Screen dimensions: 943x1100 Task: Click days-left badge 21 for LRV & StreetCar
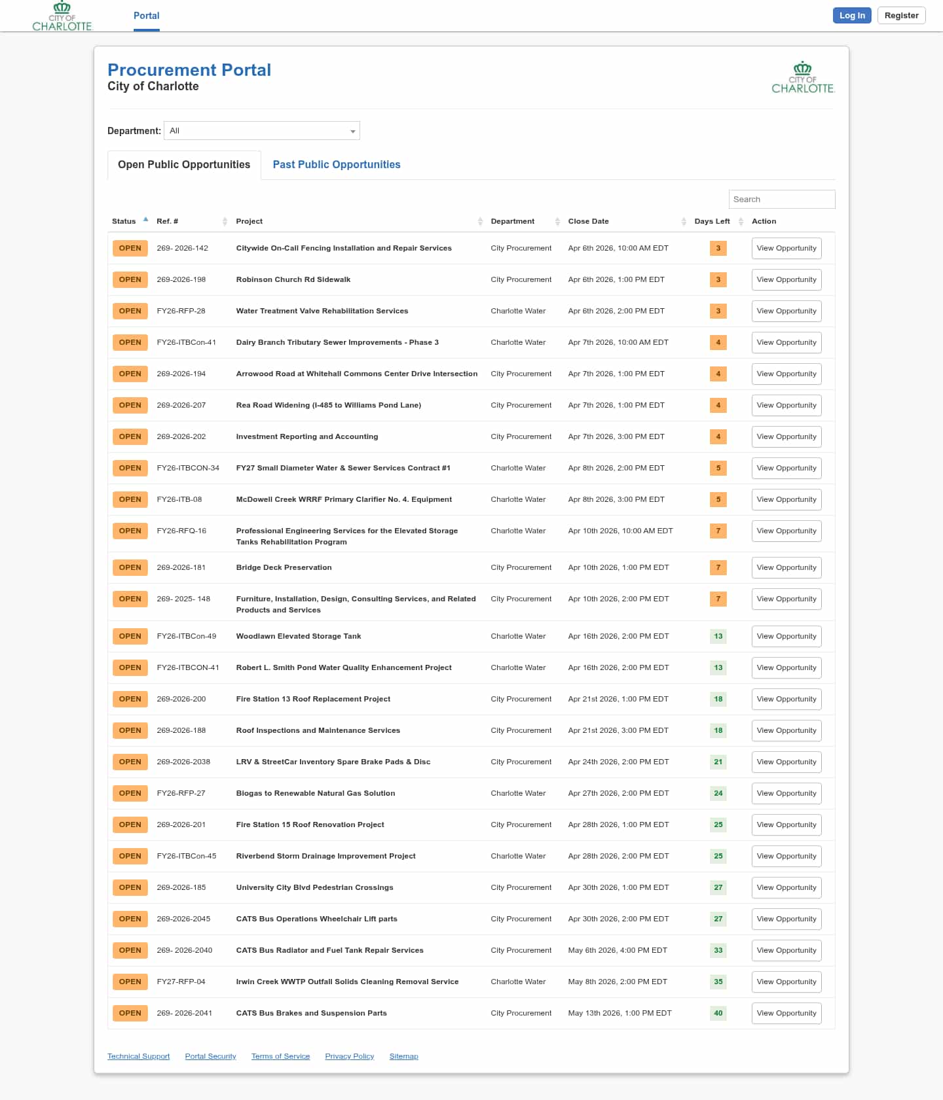point(718,762)
